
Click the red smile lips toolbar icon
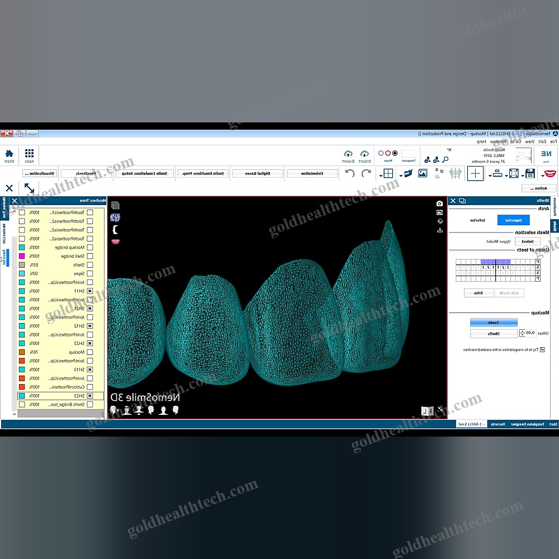pos(550,174)
